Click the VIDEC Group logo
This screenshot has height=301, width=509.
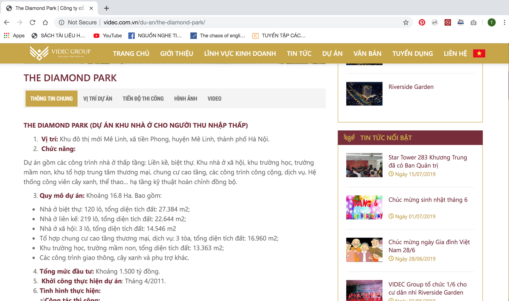pos(60,53)
